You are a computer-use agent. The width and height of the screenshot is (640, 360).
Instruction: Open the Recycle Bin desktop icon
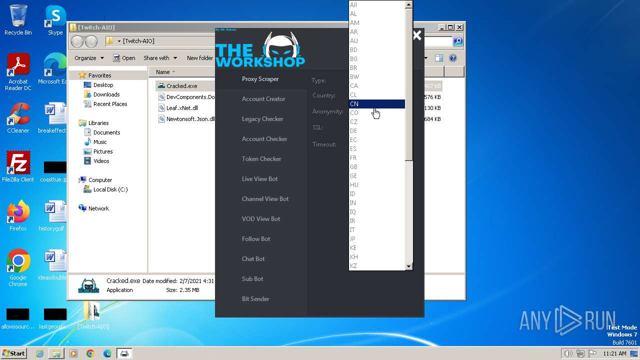click(18, 20)
